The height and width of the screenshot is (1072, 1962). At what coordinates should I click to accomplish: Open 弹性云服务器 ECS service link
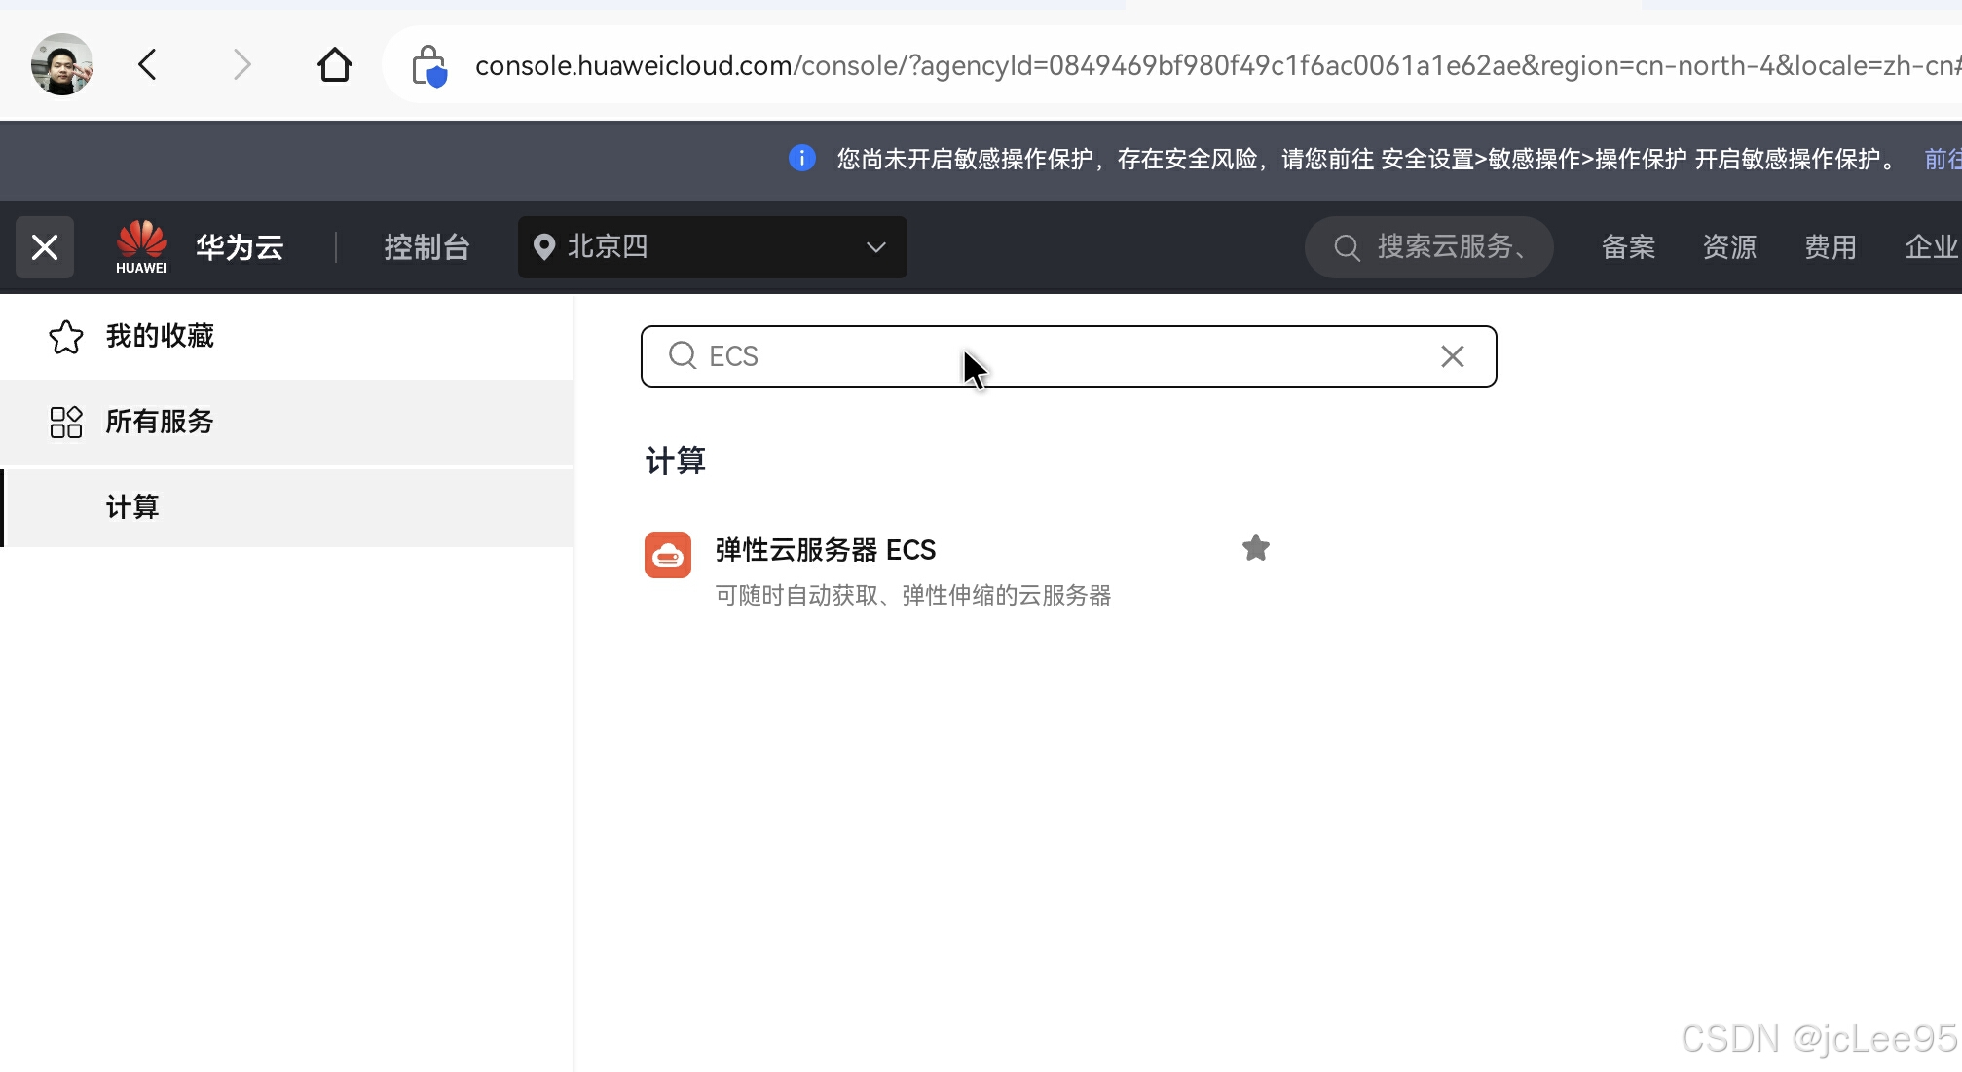825,550
